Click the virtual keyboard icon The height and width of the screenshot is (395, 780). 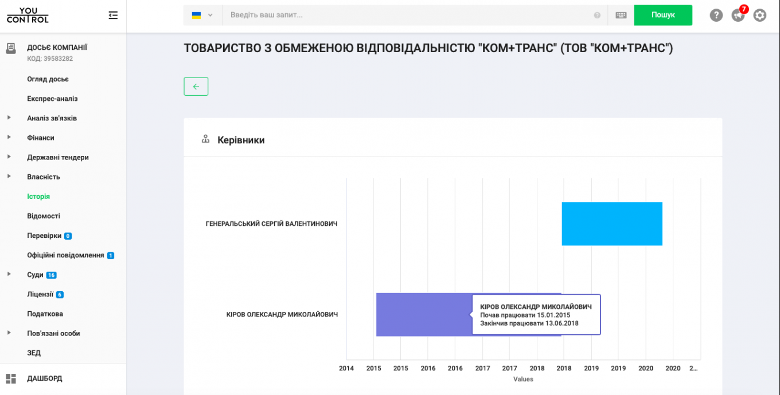click(x=621, y=15)
